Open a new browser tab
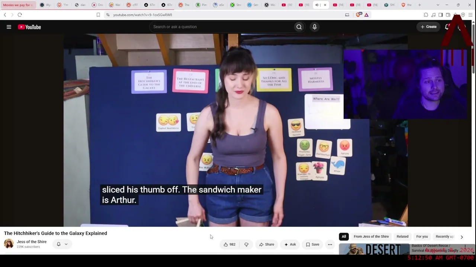 coord(419,5)
